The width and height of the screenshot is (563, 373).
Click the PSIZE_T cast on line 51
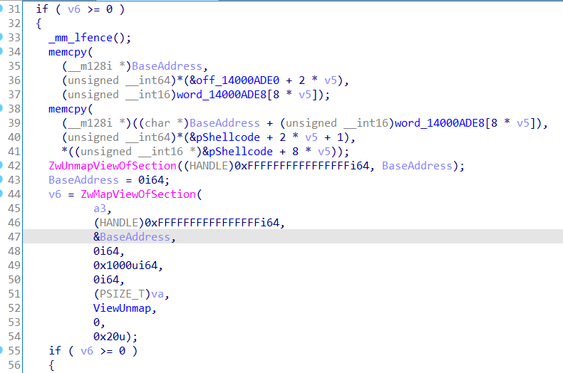(x=122, y=294)
